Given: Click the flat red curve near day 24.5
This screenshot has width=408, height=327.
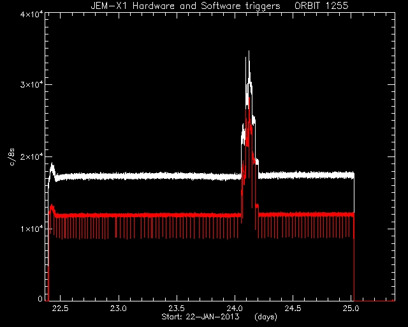Looking at the screenshot, I should pyautogui.click(x=293, y=215).
